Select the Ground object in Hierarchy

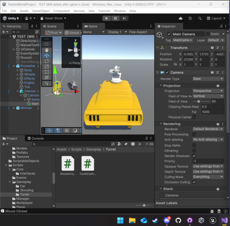pyautogui.click(x=26, y=58)
